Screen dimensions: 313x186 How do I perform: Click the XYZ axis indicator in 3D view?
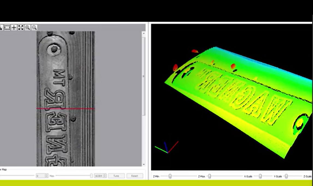(x=166, y=147)
